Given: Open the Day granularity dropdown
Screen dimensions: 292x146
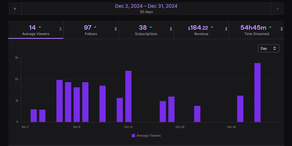Looking at the screenshot, I should point(269,48).
